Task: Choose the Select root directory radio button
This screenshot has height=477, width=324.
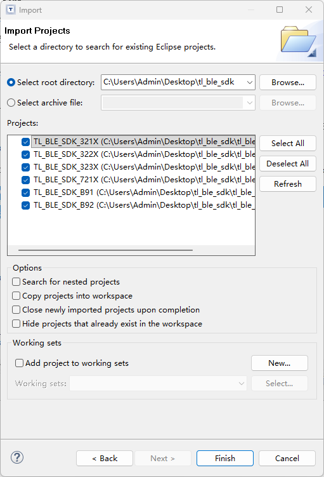Action: tap(11, 83)
